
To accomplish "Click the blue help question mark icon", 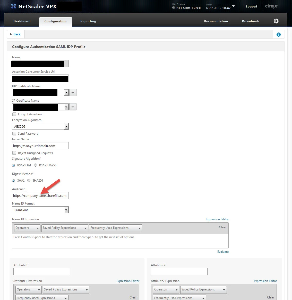I will coord(278,35).
